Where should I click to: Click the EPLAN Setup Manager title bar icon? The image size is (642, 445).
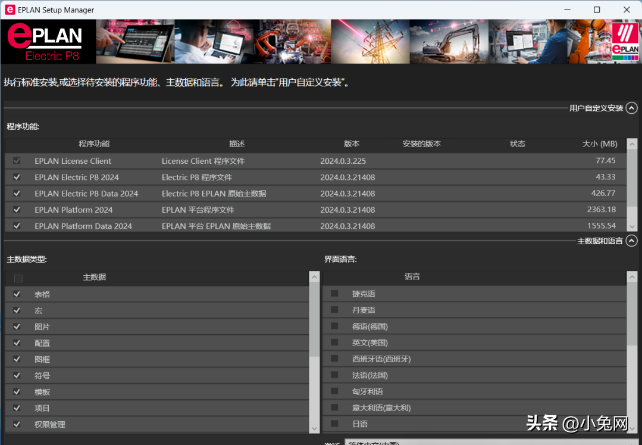(8, 10)
